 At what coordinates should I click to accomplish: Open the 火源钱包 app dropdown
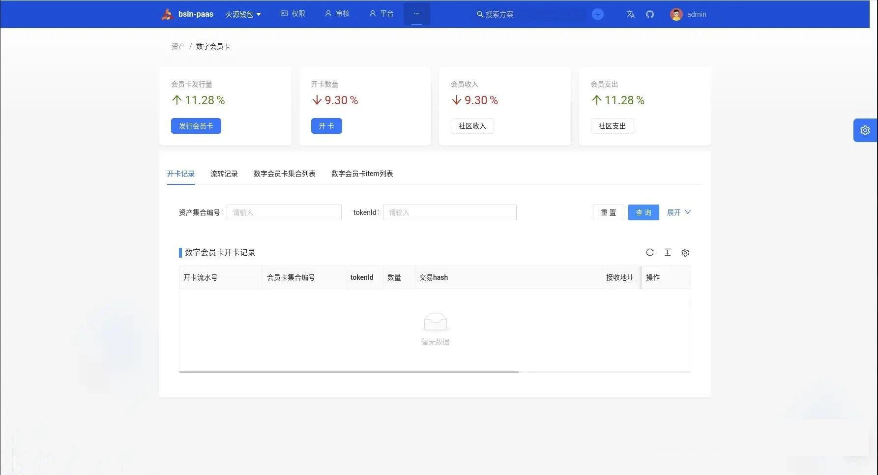(x=243, y=14)
